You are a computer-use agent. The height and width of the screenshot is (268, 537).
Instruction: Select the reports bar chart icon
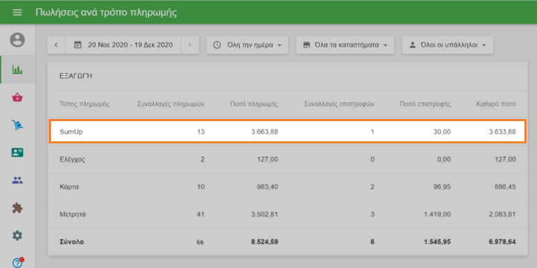[17, 70]
